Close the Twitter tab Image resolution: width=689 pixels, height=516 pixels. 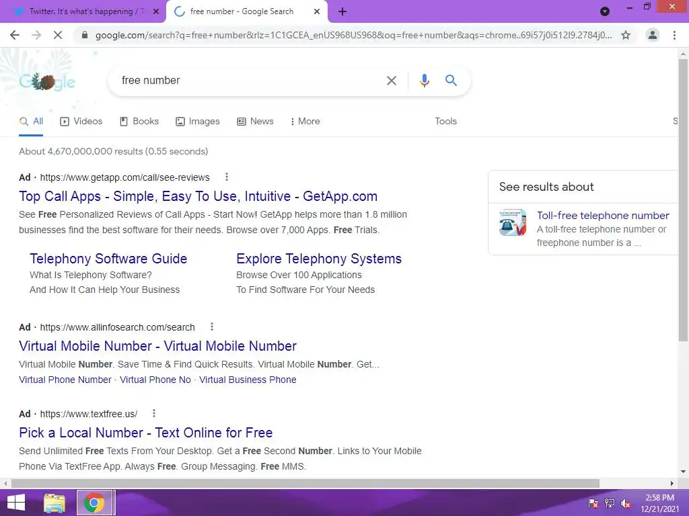[156, 12]
